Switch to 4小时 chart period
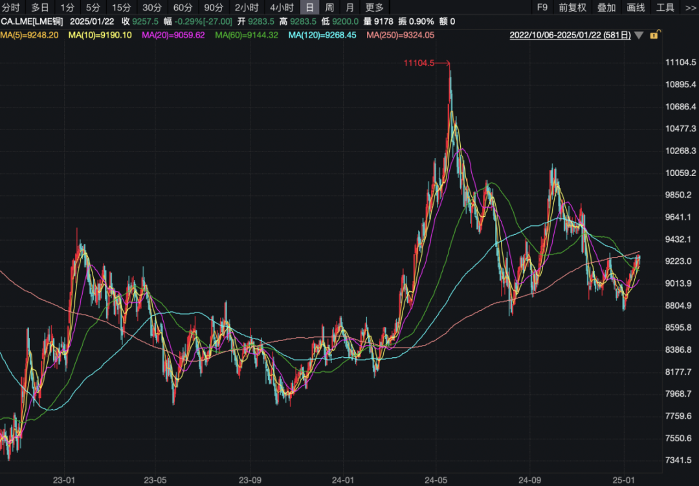 pyautogui.click(x=282, y=8)
